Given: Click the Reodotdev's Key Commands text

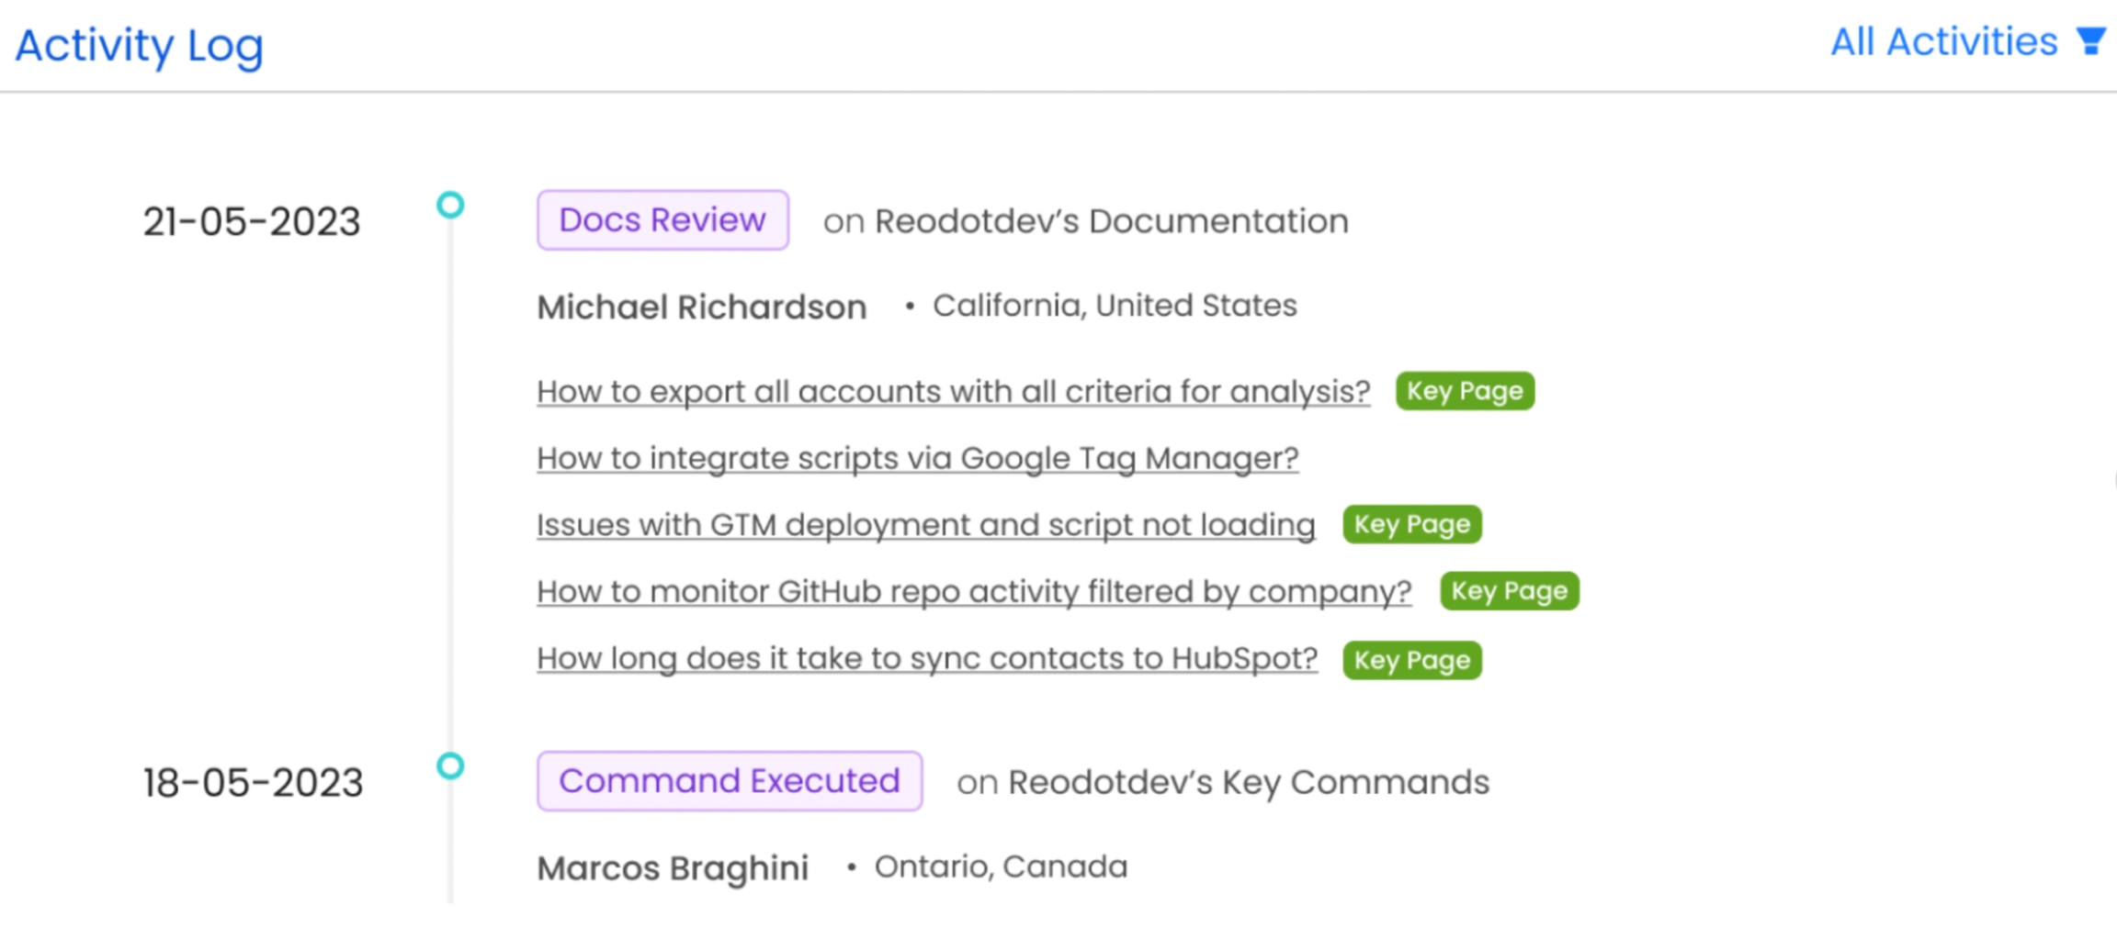Looking at the screenshot, I should pos(1248,782).
